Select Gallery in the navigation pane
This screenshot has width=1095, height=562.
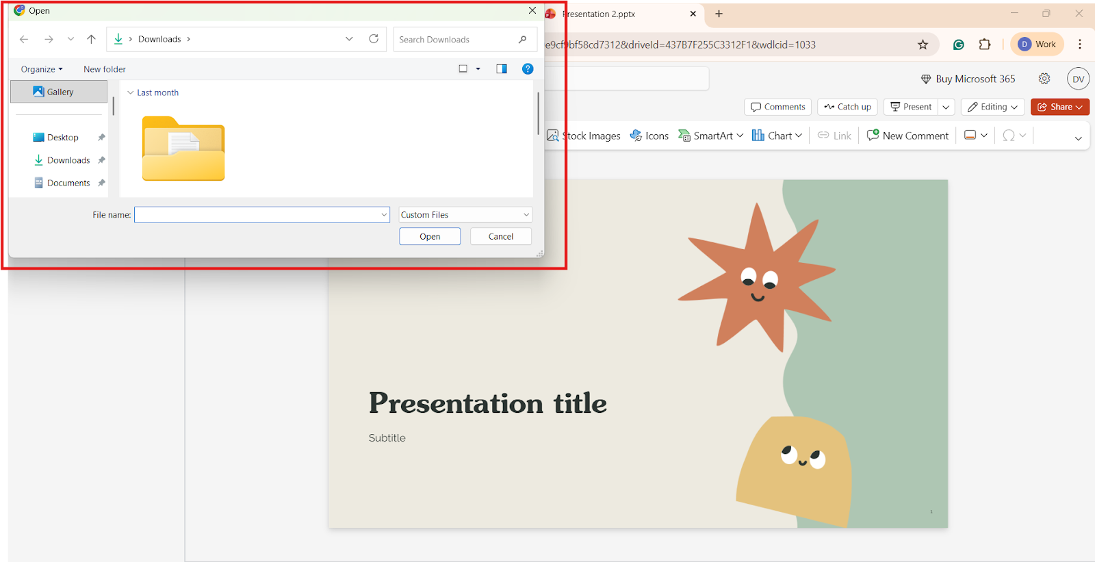click(59, 92)
